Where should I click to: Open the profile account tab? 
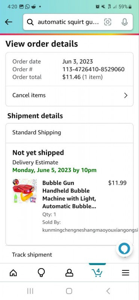[69, 273]
